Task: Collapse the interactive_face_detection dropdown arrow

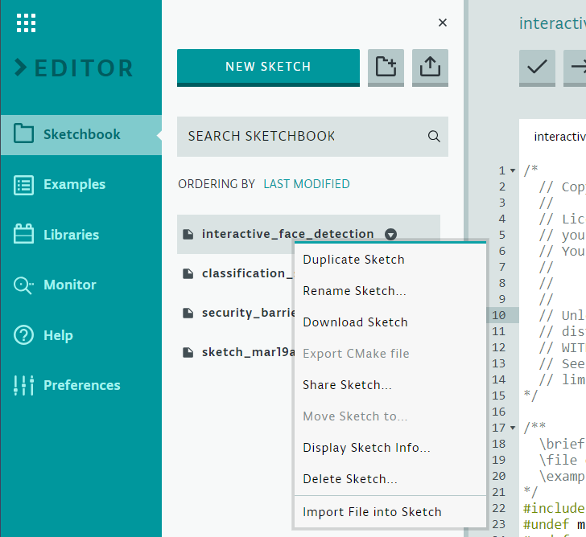Action: click(x=390, y=234)
